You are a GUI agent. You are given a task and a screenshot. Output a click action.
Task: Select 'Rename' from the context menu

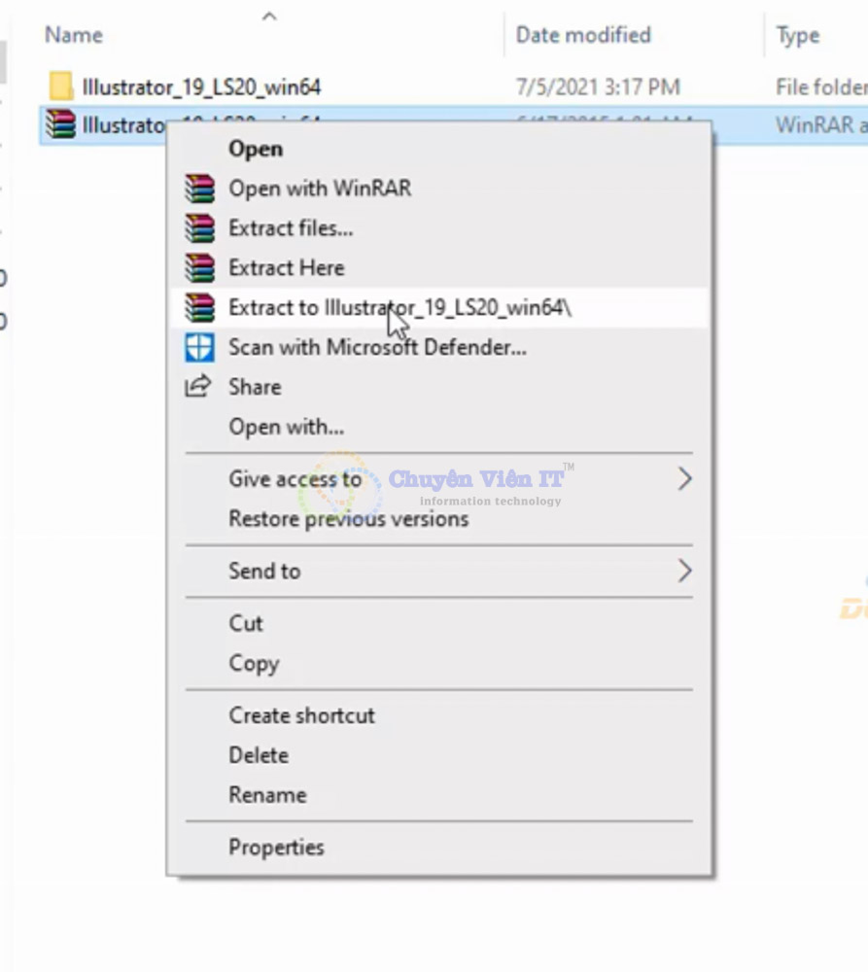click(266, 794)
